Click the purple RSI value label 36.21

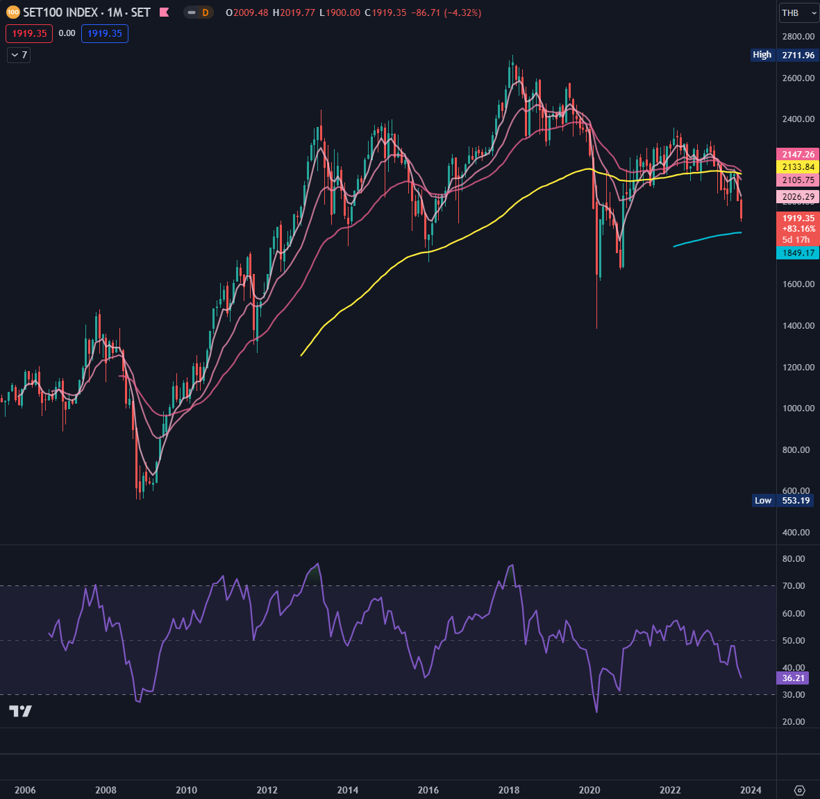(x=794, y=678)
